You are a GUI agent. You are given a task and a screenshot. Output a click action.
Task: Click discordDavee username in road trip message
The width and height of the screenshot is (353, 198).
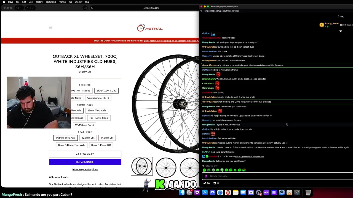click(x=209, y=65)
